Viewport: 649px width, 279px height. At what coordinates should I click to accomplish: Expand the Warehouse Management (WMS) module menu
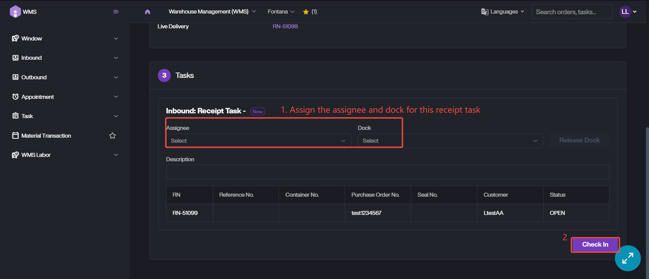[x=212, y=12]
